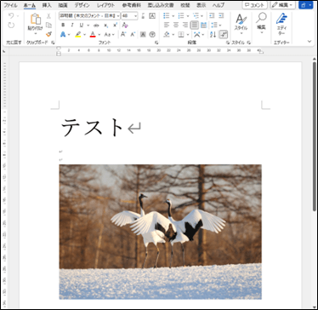
Task: Expand numbered list options arrow
Action: (x=187, y=16)
